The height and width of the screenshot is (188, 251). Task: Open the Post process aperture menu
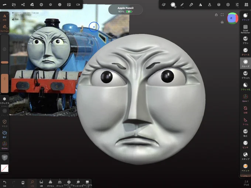(60, 5)
